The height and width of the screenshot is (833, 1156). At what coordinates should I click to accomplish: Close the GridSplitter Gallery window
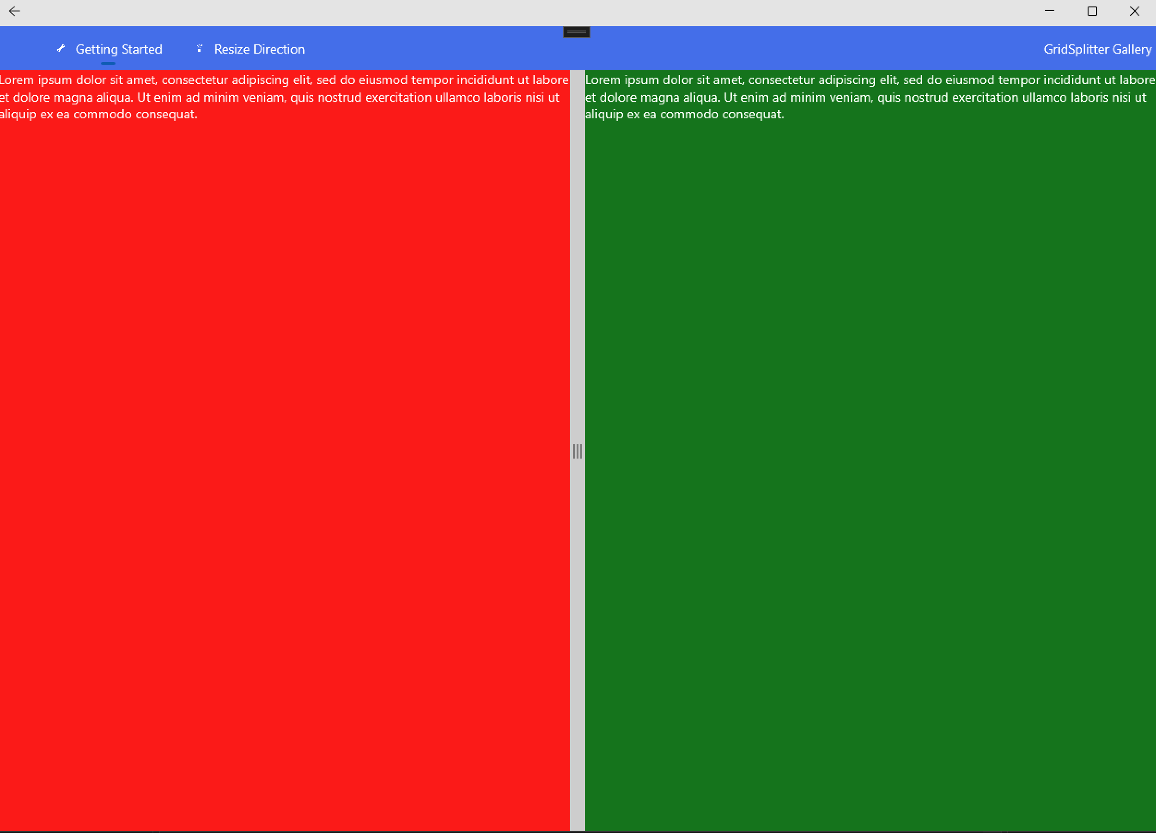pyautogui.click(x=1134, y=11)
